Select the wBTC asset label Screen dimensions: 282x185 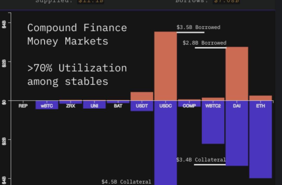coord(47,106)
